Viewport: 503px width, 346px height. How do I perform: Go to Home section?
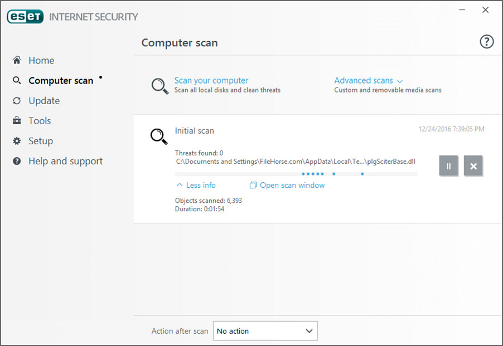(41, 60)
